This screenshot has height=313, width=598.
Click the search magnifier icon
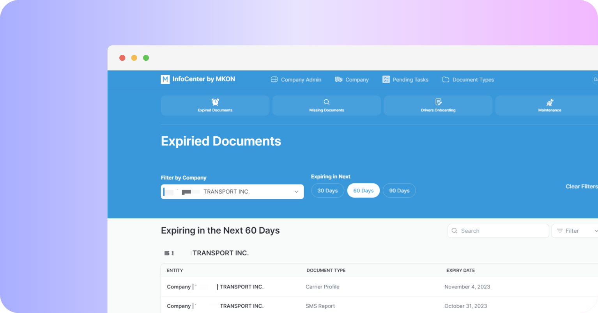455,231
